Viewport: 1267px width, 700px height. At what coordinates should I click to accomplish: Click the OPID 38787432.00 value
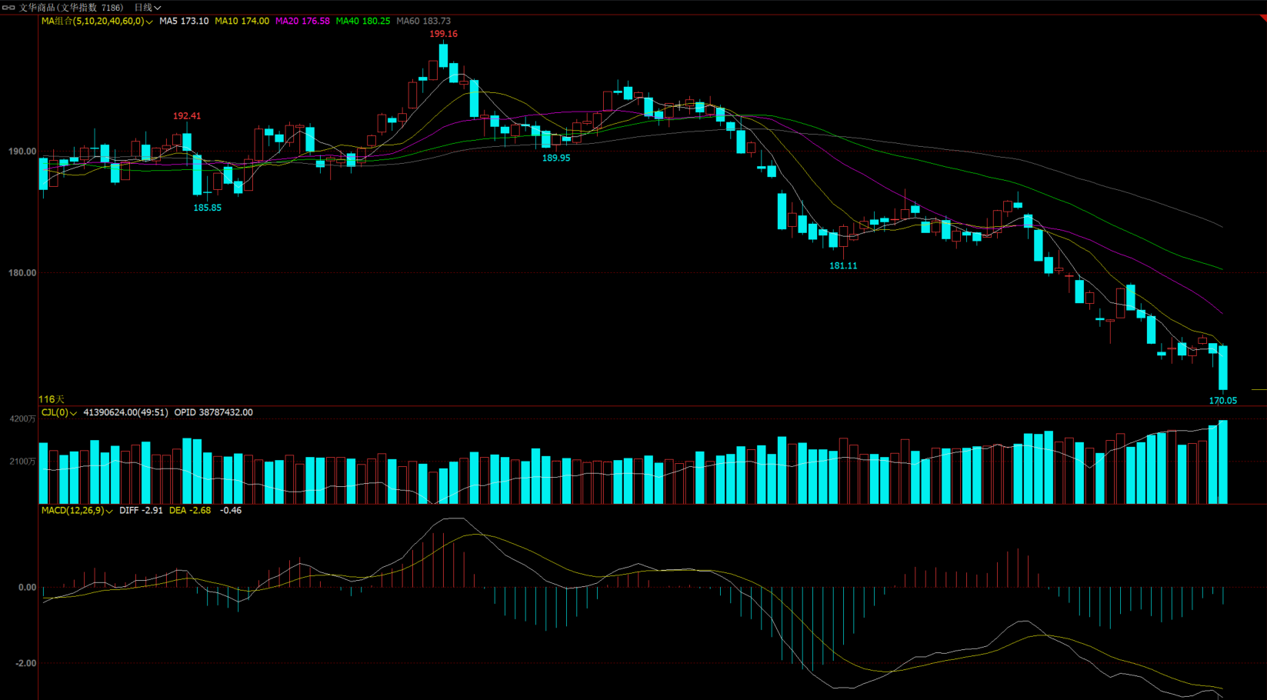click(x=213, y=413)
